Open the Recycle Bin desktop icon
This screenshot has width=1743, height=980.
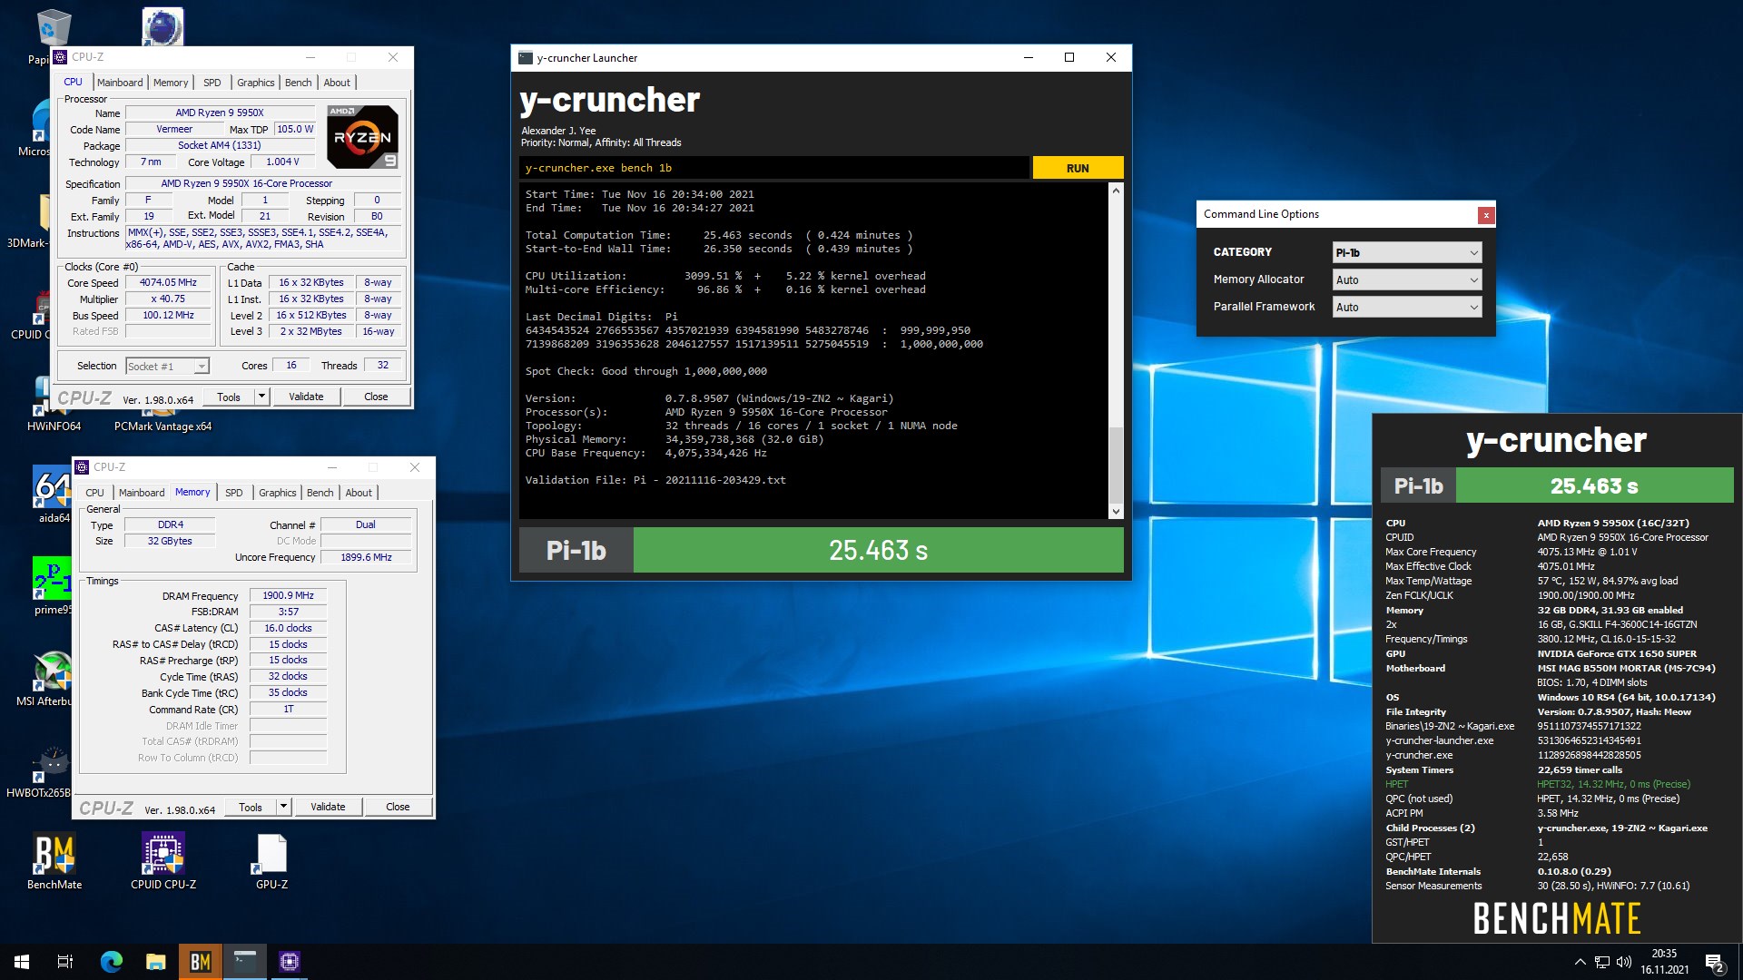coord(53,27)
